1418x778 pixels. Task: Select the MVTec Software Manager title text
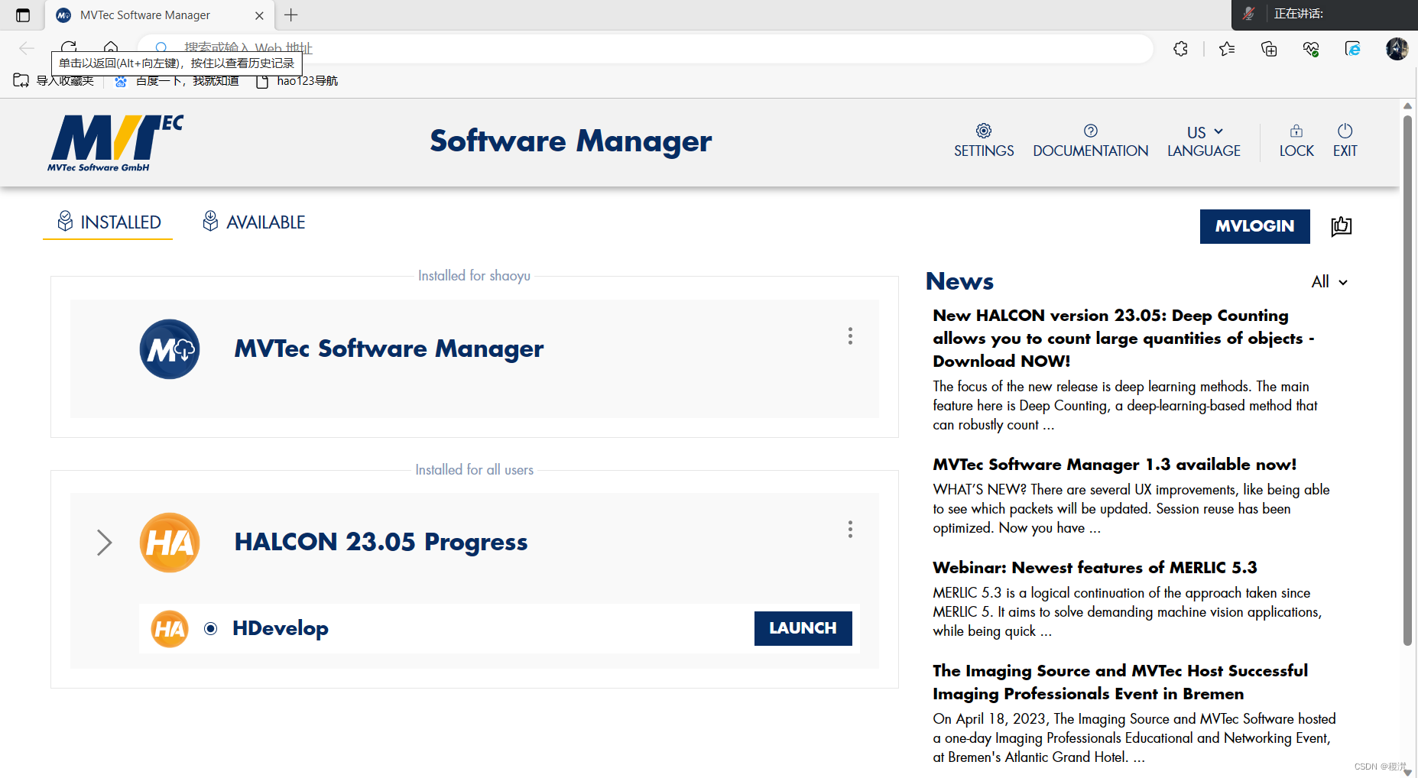pos(388,349)
